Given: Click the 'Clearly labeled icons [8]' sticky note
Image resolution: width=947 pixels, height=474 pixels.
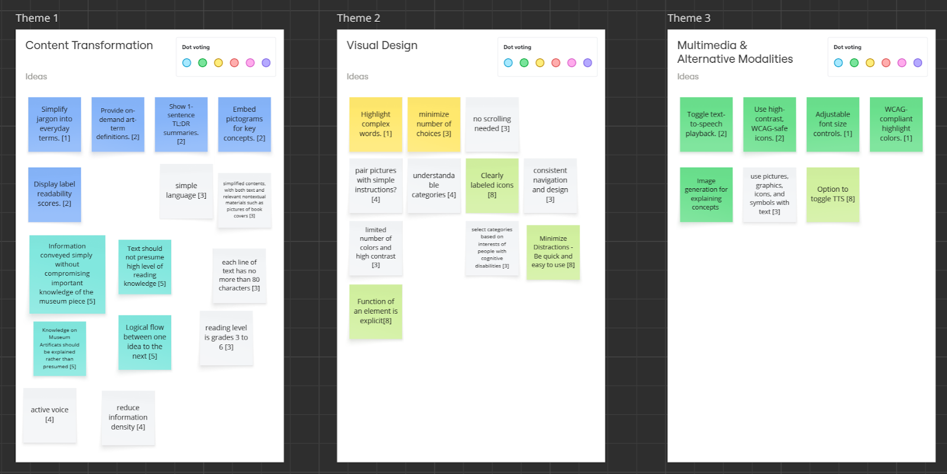Looking at the screenshot, I should click(x=492, y=185).
